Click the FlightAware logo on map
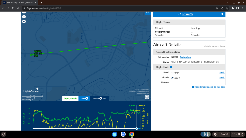This screenshot has width=246, height=138. click(x=31, y=90)
